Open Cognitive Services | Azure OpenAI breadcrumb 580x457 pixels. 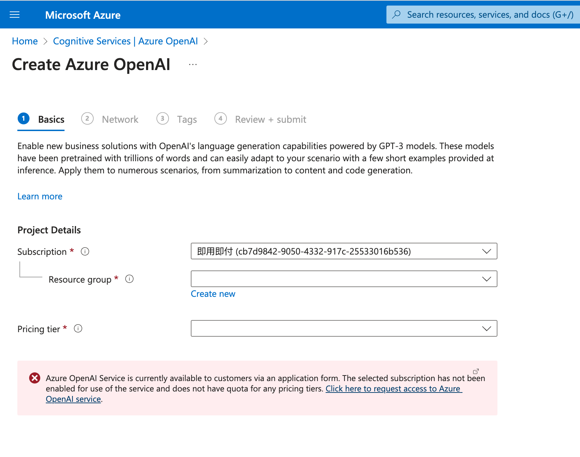click(126, 41)
